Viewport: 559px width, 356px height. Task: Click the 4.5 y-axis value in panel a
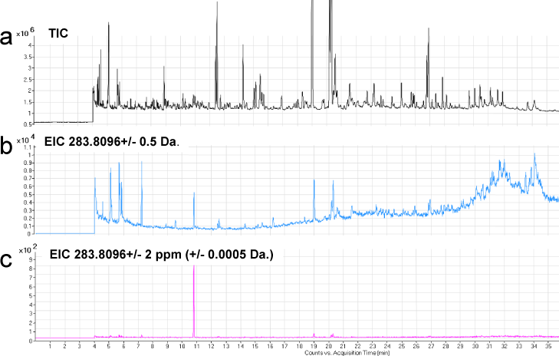click(28, 35)
